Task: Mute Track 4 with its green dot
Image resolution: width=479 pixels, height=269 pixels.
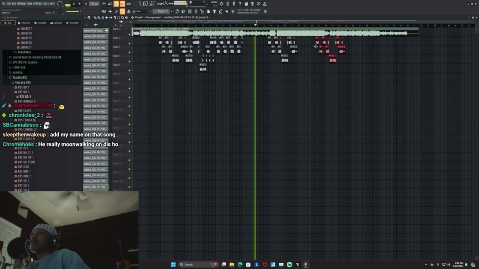Action: click(129, 62)
